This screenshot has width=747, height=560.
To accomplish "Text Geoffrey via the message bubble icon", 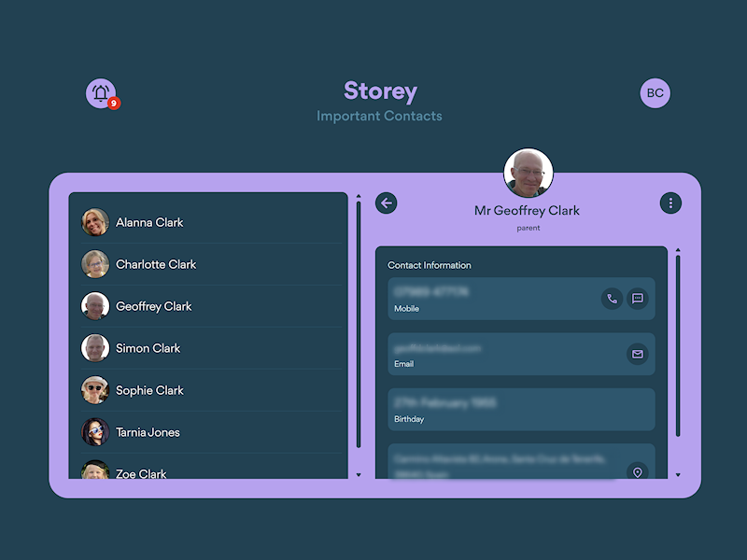I will [x=638, y=299].
